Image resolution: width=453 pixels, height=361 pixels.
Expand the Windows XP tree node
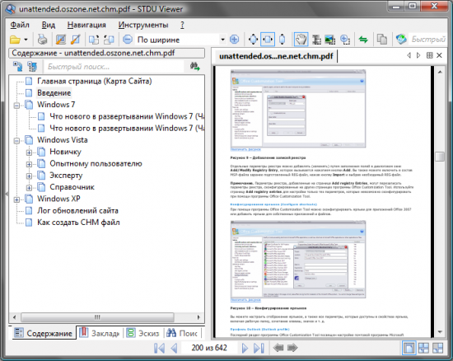pos(16,199)
